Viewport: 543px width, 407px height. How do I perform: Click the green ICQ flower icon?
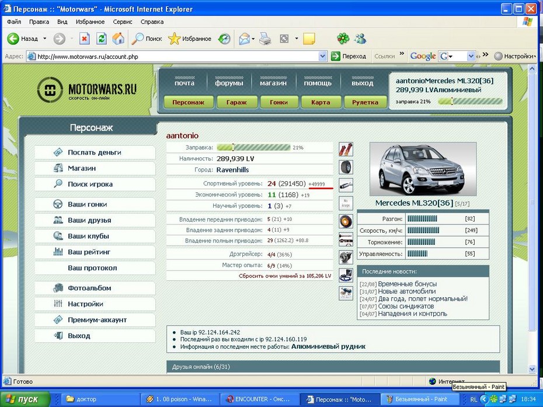coord(343,38)
